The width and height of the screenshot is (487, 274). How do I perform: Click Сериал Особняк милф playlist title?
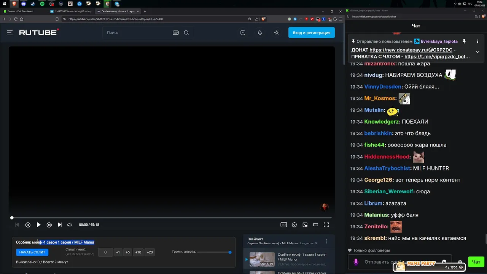coord(273,243)
